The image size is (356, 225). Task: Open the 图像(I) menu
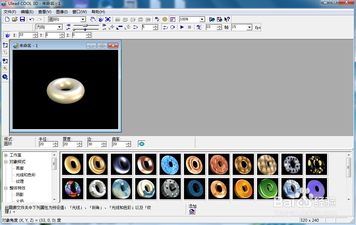(x=62, y=12)
